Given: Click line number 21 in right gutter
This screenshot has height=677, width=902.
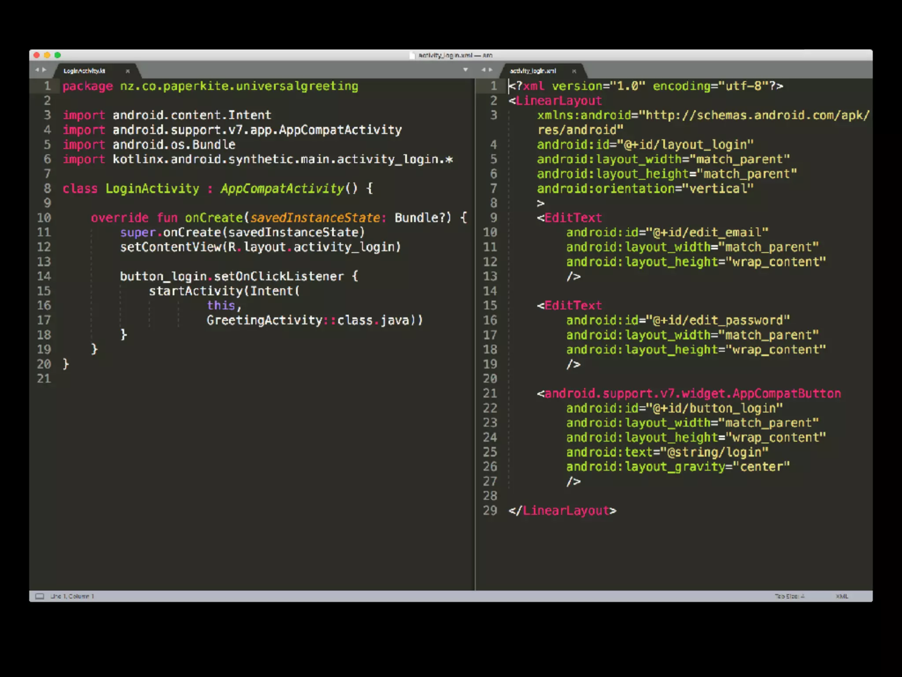Looking at the screenshot, I should (490, 393).
